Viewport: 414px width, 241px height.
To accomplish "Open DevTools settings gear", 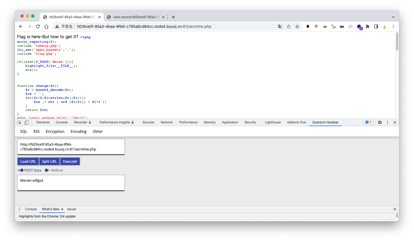I will 380,122.
